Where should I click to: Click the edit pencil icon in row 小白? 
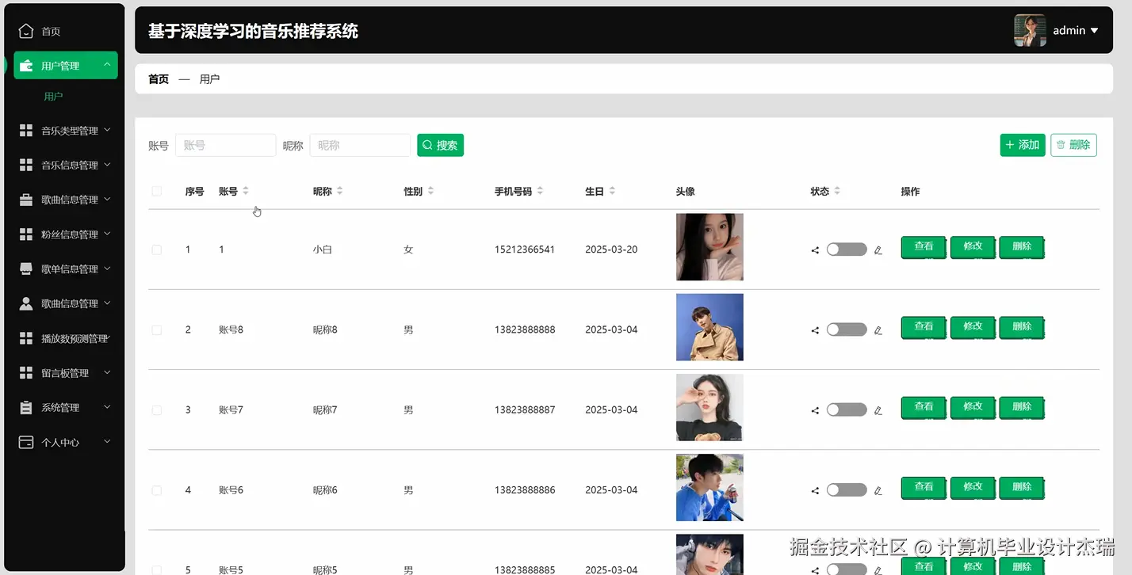pyautogui.click(x=878, y=250)
